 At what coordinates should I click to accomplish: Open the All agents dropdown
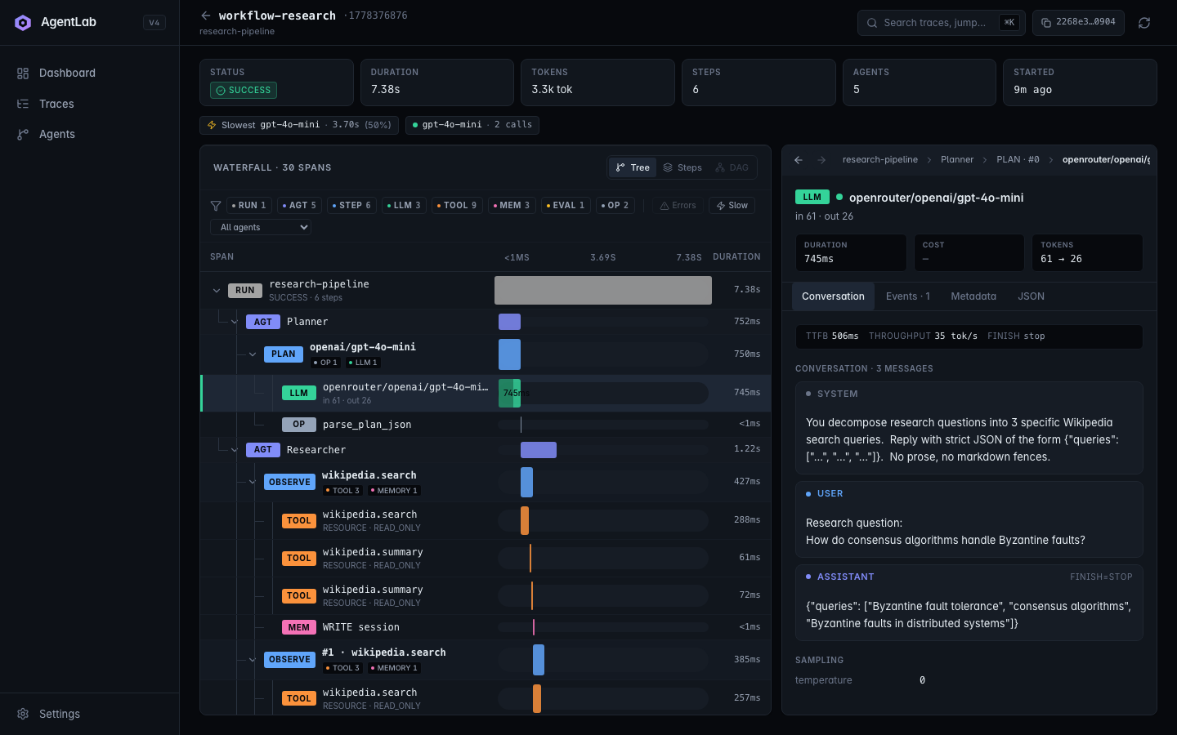coord(261,227)
